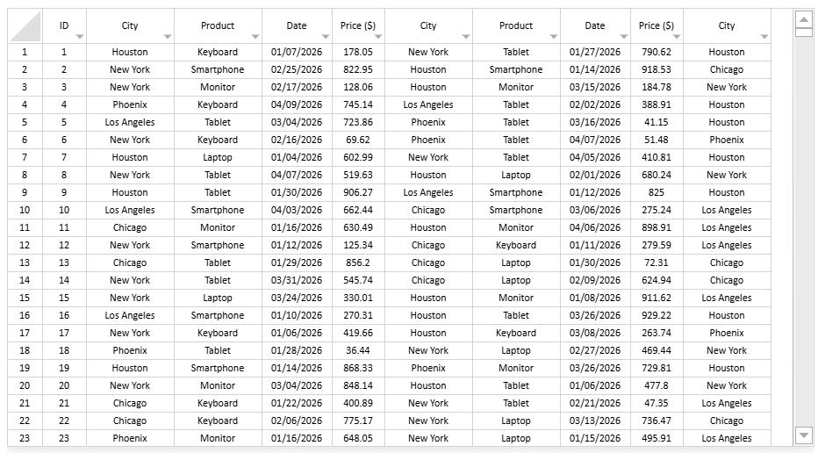Select entire row 12 via its row header
818x453 pixels.
click(x=25, y=245)
